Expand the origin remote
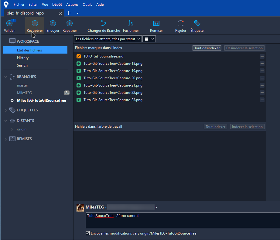 click(x=12, y=129)
